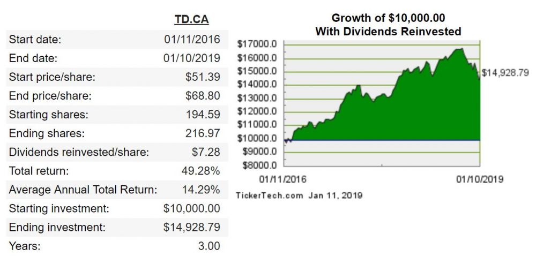This screenshot has width=536, height=256.
Task: Click the Years value 3.00
Action: point(209,246)
